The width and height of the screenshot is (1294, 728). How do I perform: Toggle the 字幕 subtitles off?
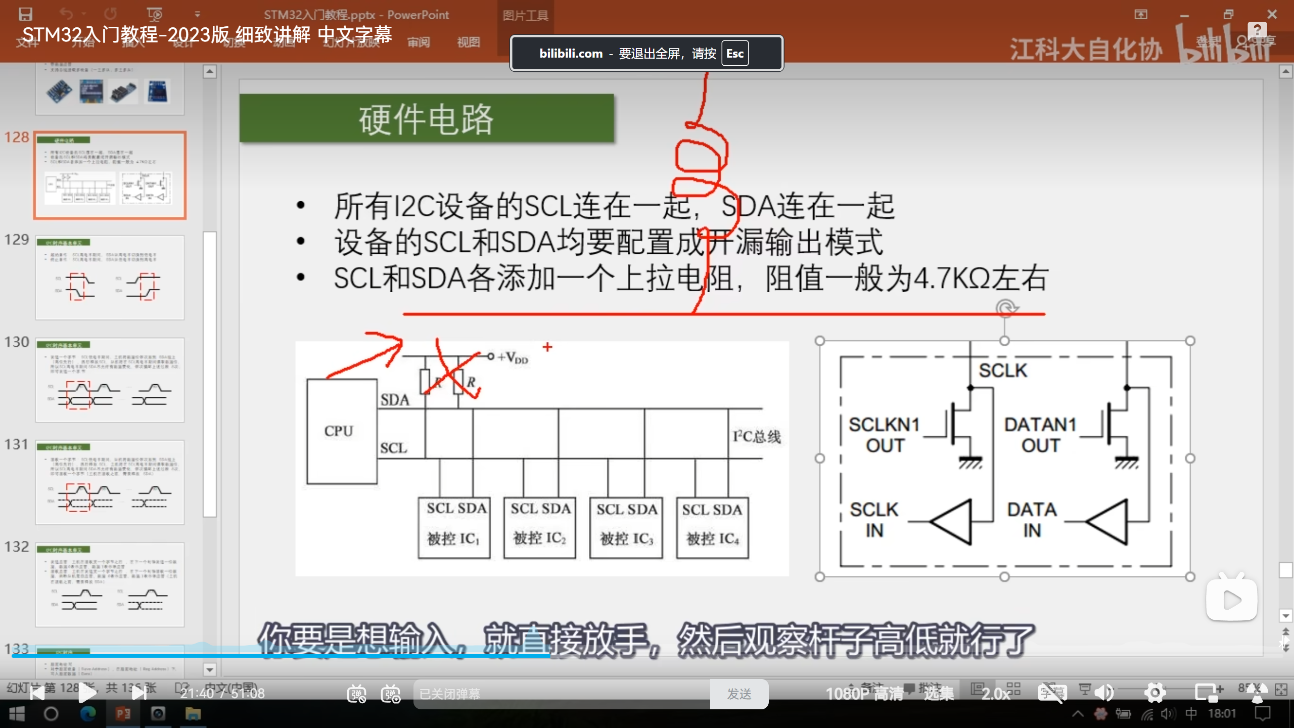click(x=1053, y=693)
